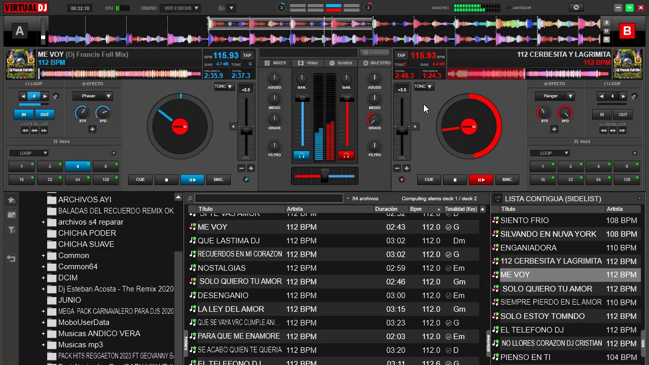
Task: Halve loop length on deck A
Action: [x=23, y=96]
